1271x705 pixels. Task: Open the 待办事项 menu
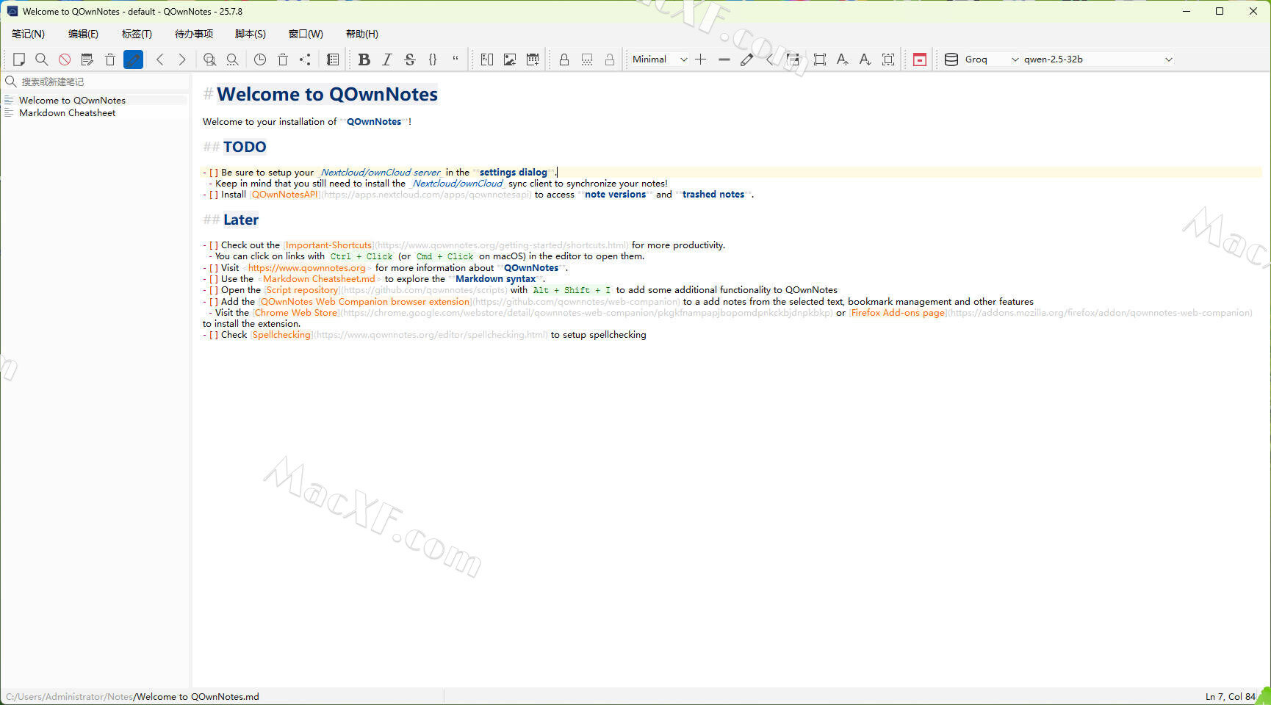click(x=194, y=34)
